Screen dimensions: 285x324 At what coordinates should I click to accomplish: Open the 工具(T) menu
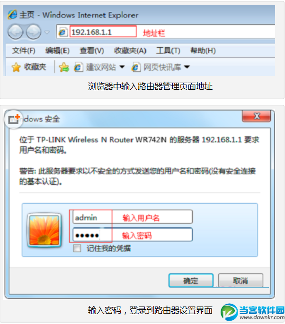[x=168, y=51]
